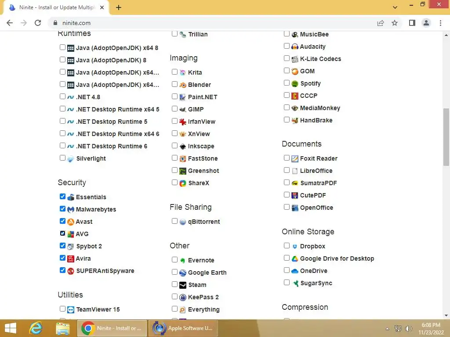Screen dimensions: 450x337
Task: Click the Steam icon under Other
Action: pos(183,285)
